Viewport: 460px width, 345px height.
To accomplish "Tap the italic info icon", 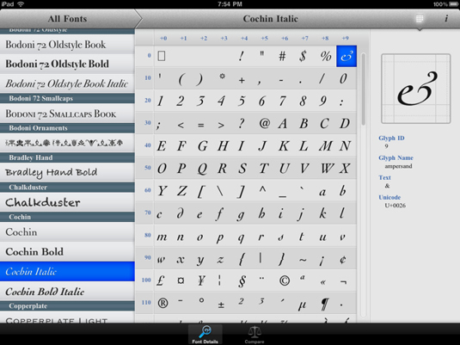I will 446,19.
